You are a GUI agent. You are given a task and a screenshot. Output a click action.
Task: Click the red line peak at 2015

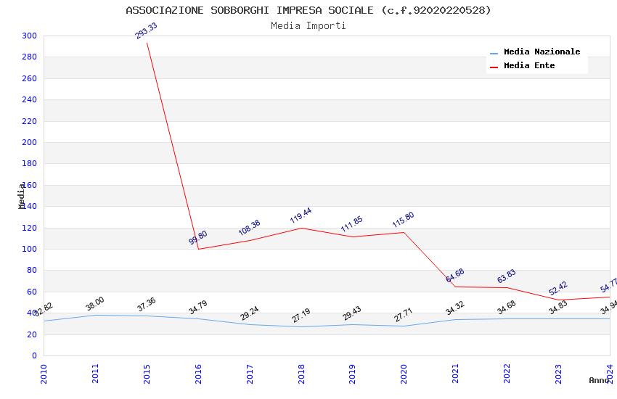[x=147, y=43]
